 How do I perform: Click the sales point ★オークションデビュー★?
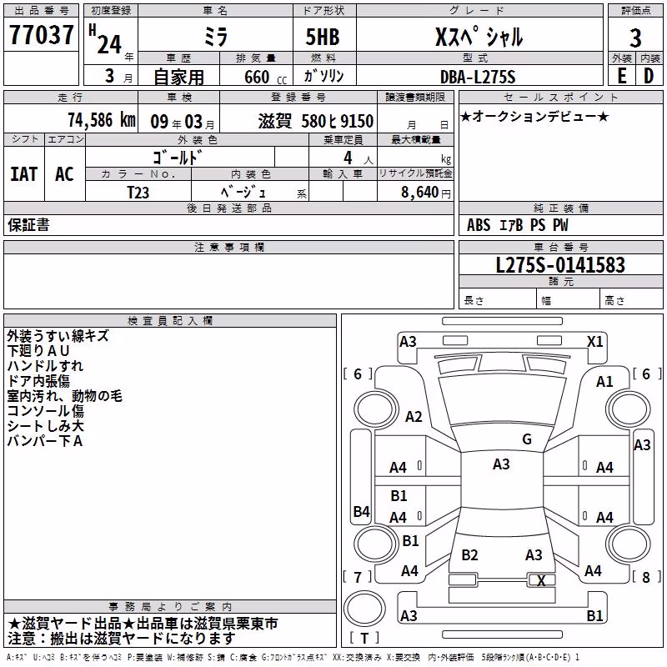[x=534, y=116]
